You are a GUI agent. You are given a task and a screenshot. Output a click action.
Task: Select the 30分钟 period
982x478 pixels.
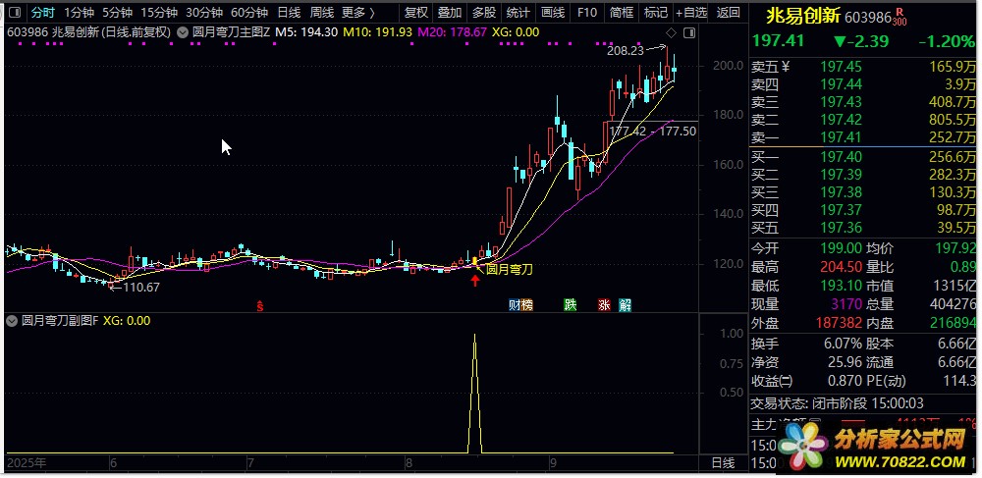tap(204, 12)
